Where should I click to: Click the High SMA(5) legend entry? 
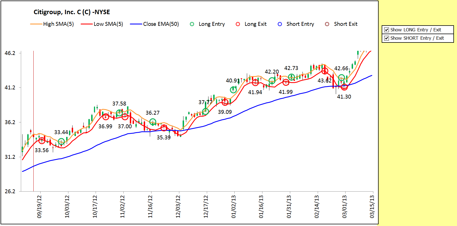point(52,24)
